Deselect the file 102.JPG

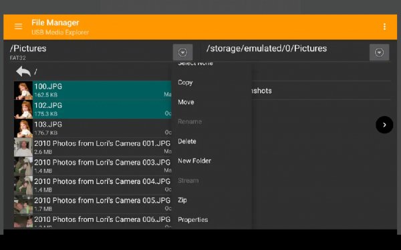[x=93, y=109]
